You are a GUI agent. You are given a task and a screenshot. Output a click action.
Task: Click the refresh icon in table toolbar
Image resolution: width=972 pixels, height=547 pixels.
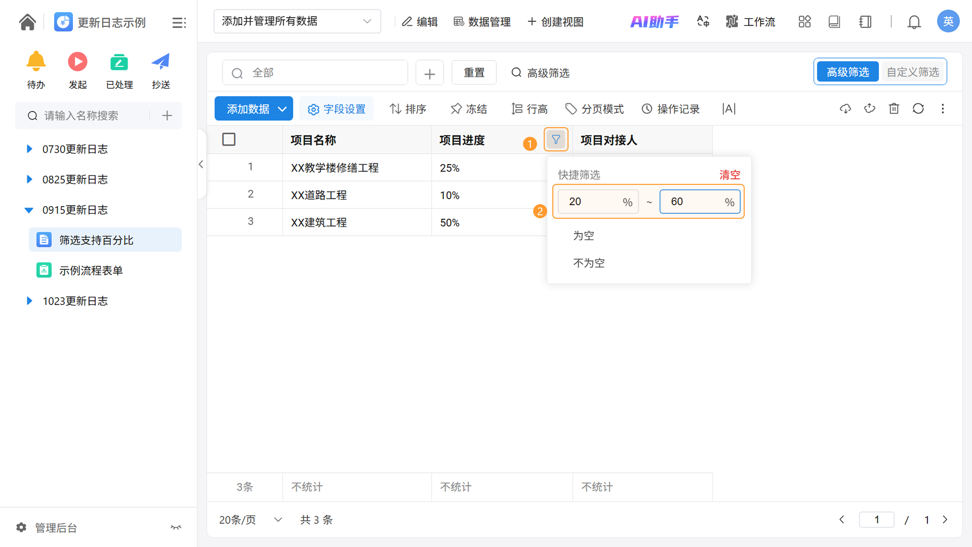click(x=918, y=109)
